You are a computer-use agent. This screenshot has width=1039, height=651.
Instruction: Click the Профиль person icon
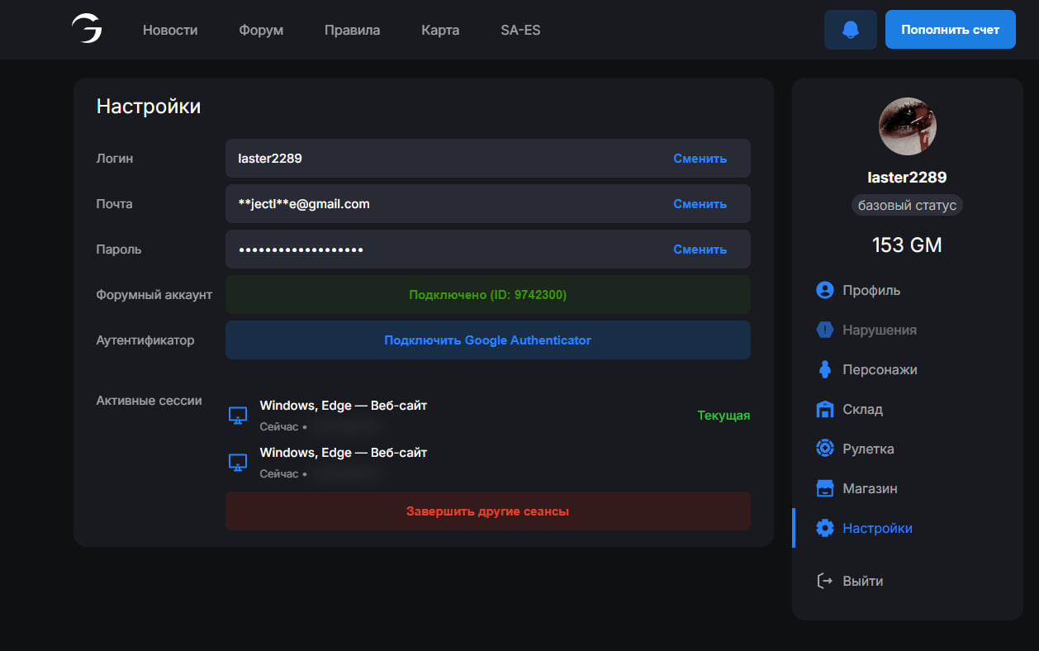point(824,290)
